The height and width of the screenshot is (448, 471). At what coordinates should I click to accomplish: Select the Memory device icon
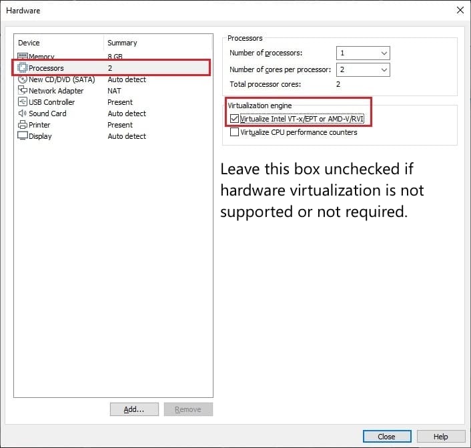pyautogui.click(x=23, y=57)
